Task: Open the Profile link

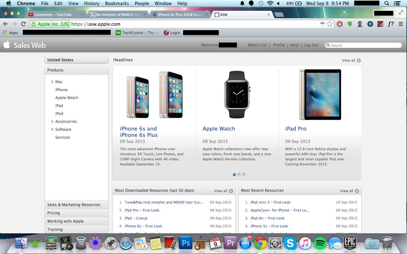Action: pyautogui.click(x=279, y=45)
